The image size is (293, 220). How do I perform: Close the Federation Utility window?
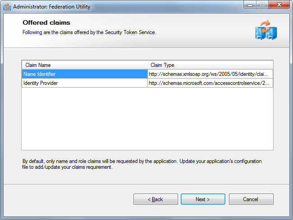279,6
